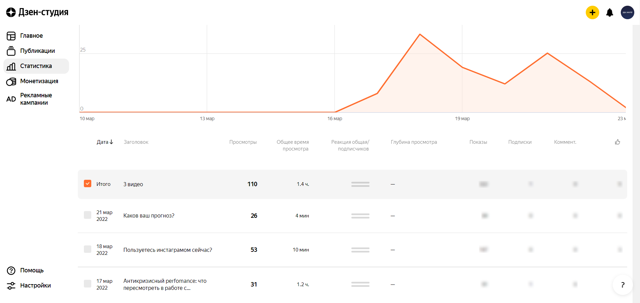Open the floating question mark help button

(622, 285)
